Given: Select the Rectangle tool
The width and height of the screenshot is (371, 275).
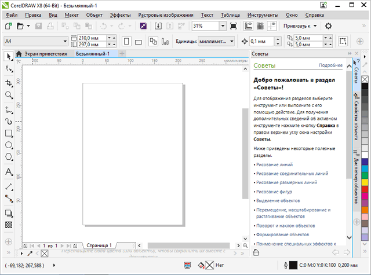Looking at the screenshot, I should [9, 133].
